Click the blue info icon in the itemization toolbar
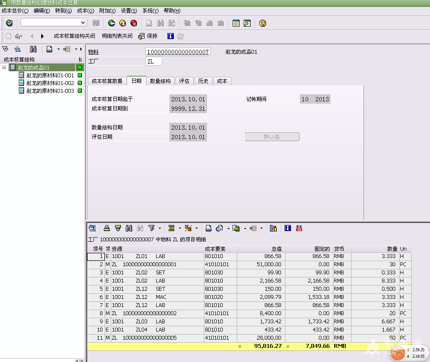Viewport: 430px width, 362px height. (x=288, y=228)
